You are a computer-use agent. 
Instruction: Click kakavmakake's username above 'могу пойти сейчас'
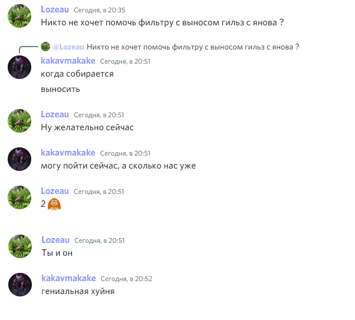(68, 153)
